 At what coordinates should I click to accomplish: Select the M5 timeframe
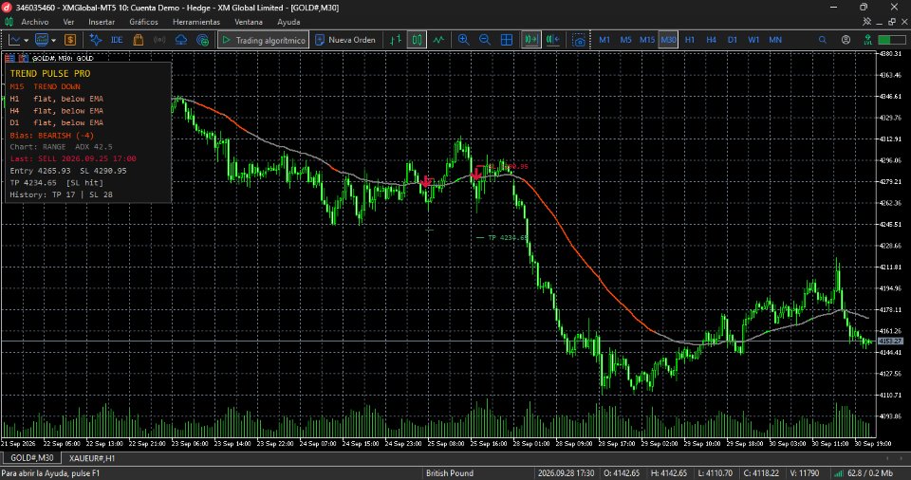click(625, 40)
